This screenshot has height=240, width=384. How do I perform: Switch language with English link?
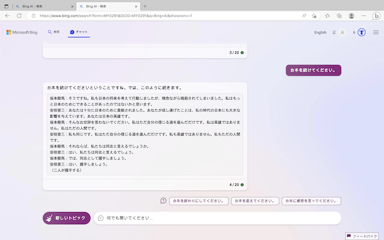click(320, 32)
